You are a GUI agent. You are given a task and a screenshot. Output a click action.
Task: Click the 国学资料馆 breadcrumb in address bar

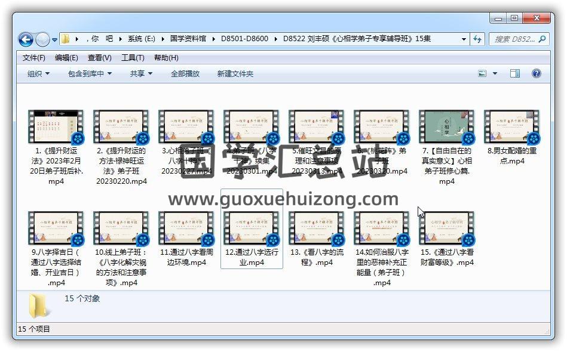[188, 39]
